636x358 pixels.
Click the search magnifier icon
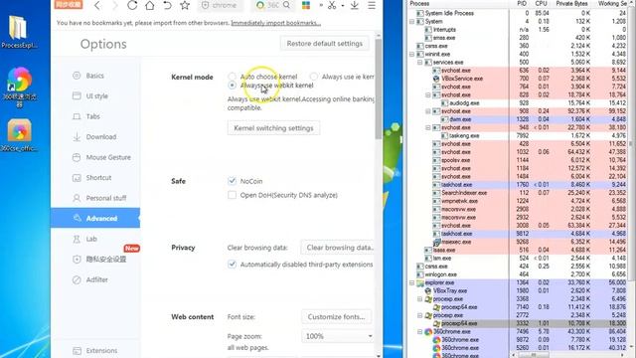287,5
